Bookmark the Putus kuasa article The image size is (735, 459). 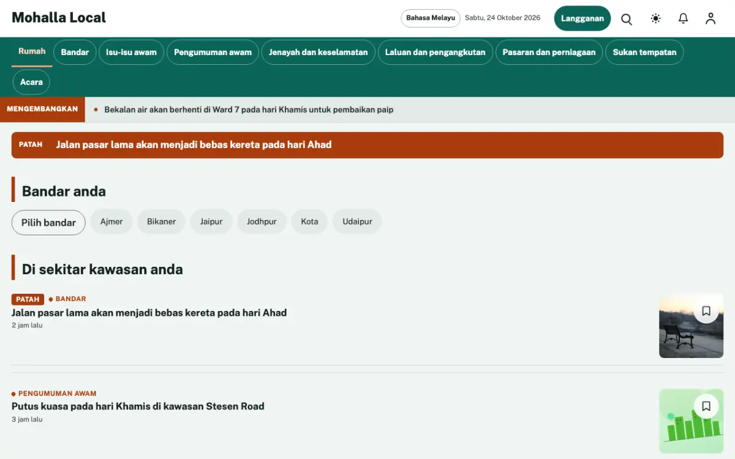coord(706,406)
